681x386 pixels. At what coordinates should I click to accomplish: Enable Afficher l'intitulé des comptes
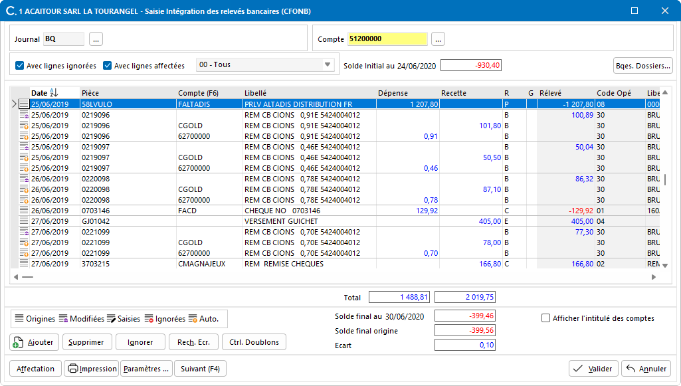(546, 318)
